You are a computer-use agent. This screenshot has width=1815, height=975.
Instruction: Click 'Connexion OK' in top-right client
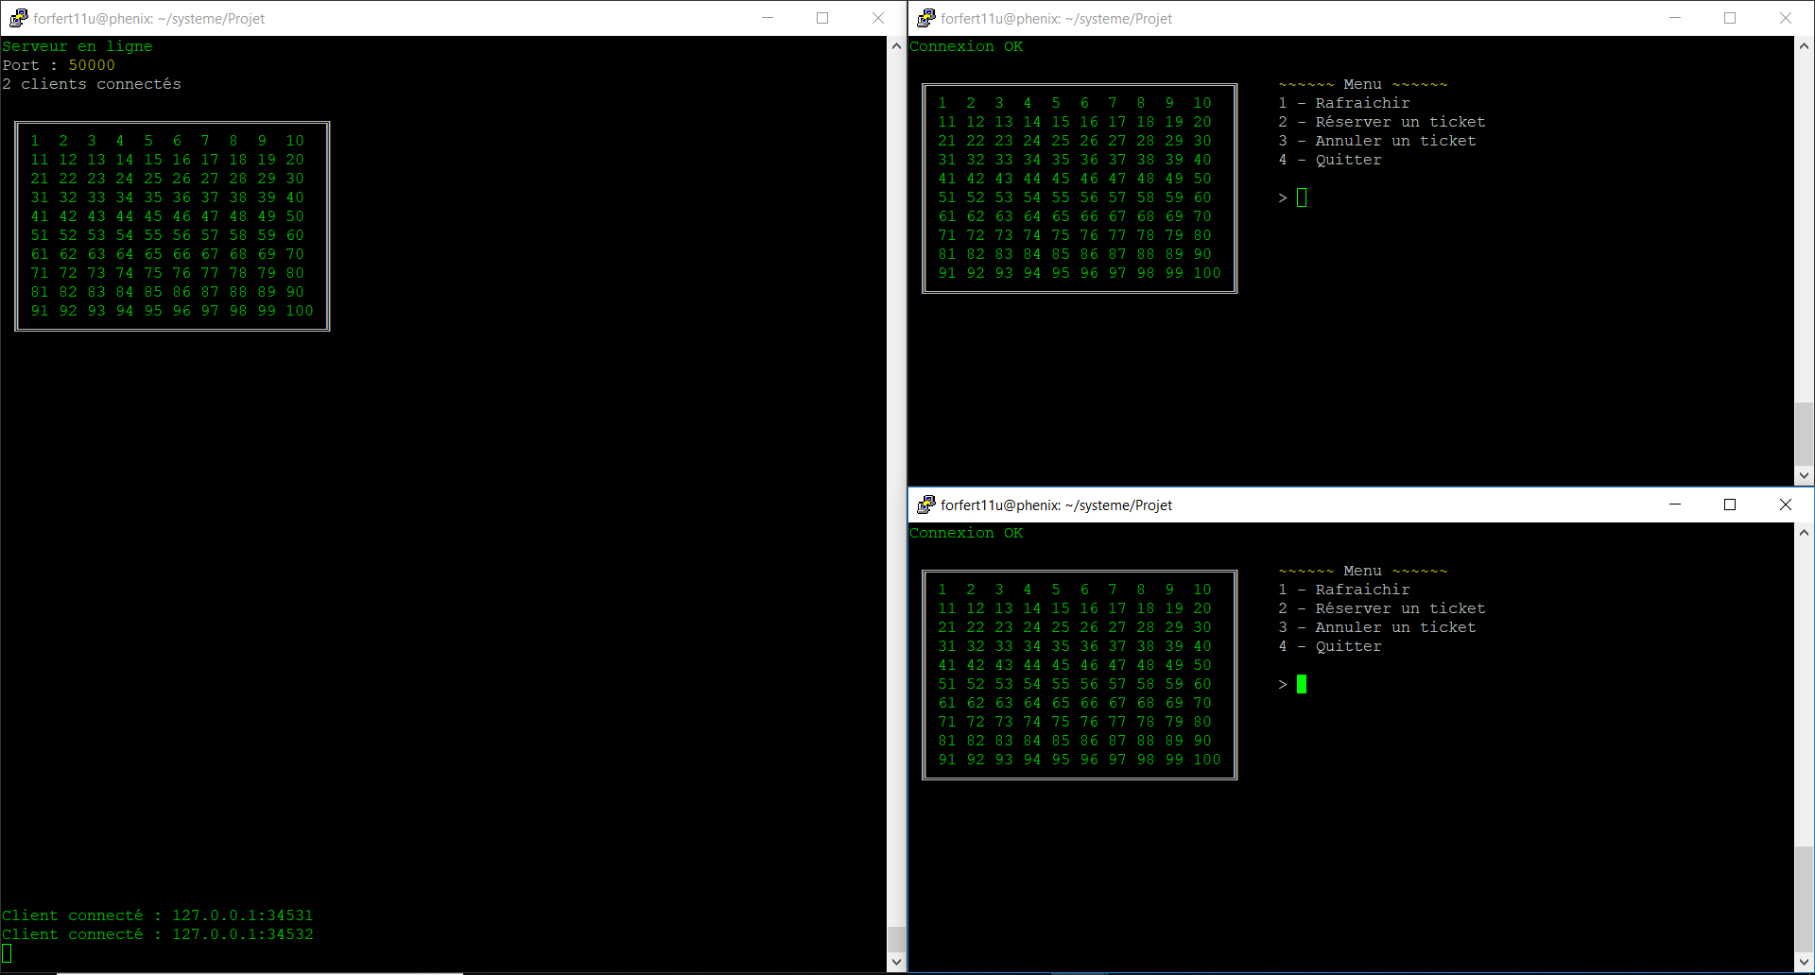coord(966,46)
